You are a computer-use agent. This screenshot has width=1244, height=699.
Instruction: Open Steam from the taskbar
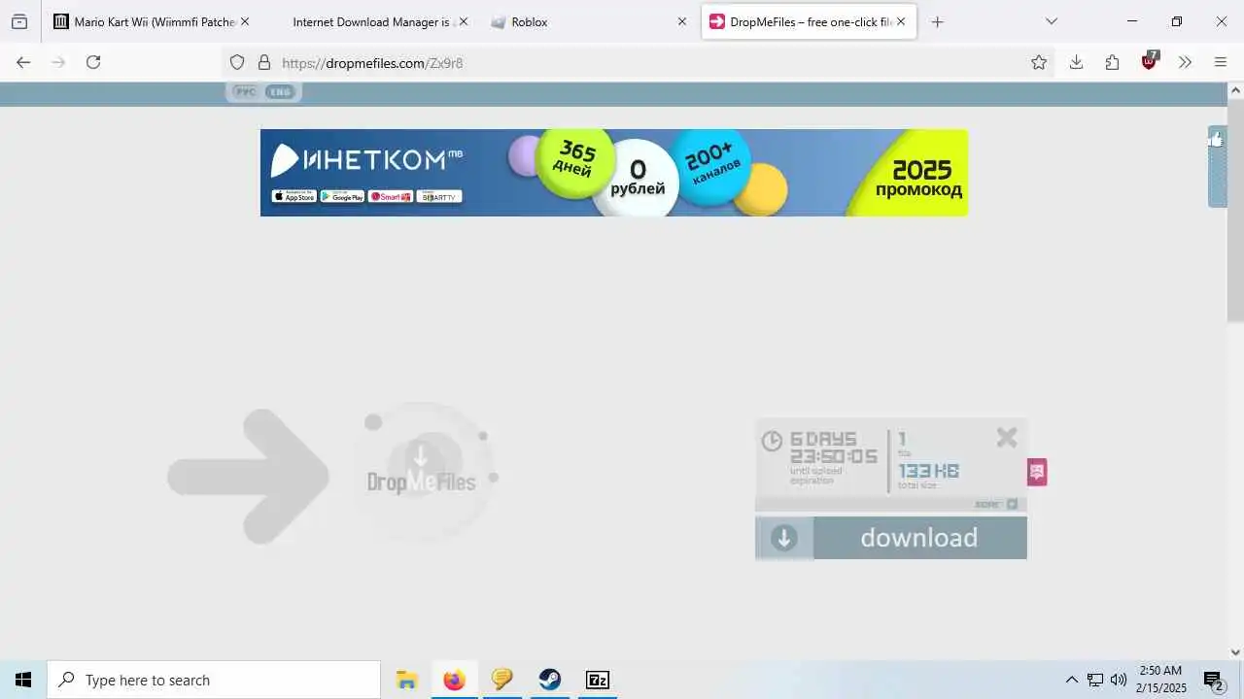[550, 680]
